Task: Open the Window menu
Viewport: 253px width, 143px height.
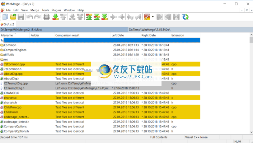Action: point(69,10)
